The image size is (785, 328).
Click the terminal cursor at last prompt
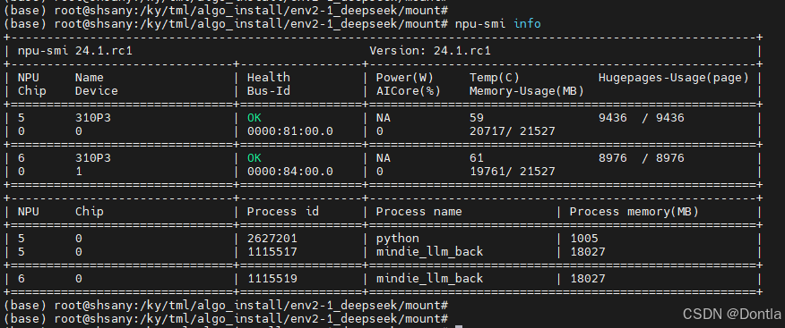[459, 326]
